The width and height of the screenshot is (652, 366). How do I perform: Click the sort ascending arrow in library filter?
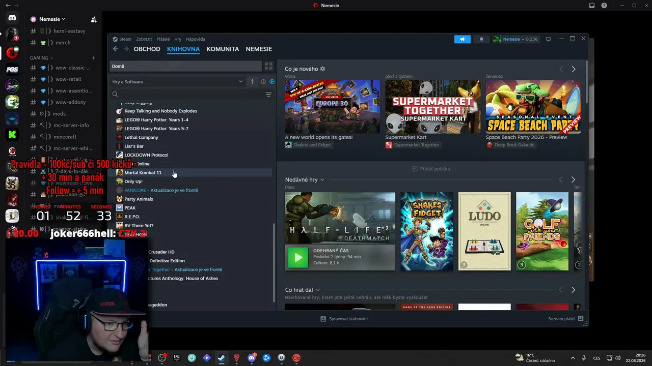(252, 81)
